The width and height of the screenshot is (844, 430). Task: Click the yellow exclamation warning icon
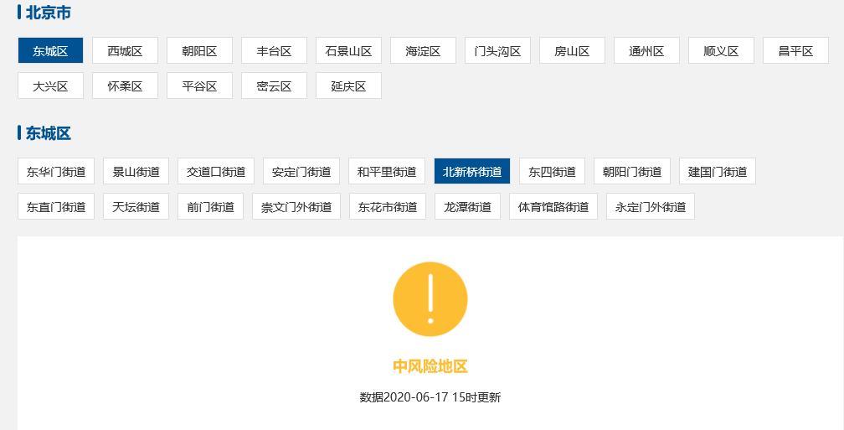tap(430, 299)
